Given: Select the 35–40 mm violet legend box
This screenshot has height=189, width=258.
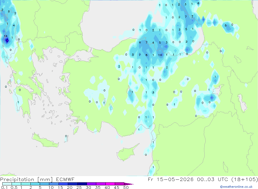Looking at the screenshot, I should coord(101,184).
